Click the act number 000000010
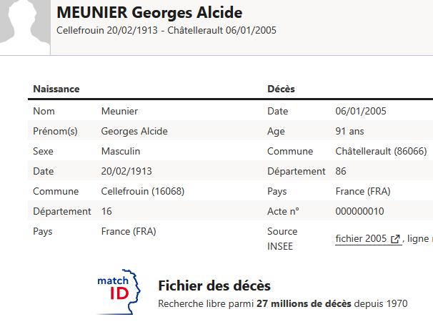The image size is (433, 327). tap(359, 212)
